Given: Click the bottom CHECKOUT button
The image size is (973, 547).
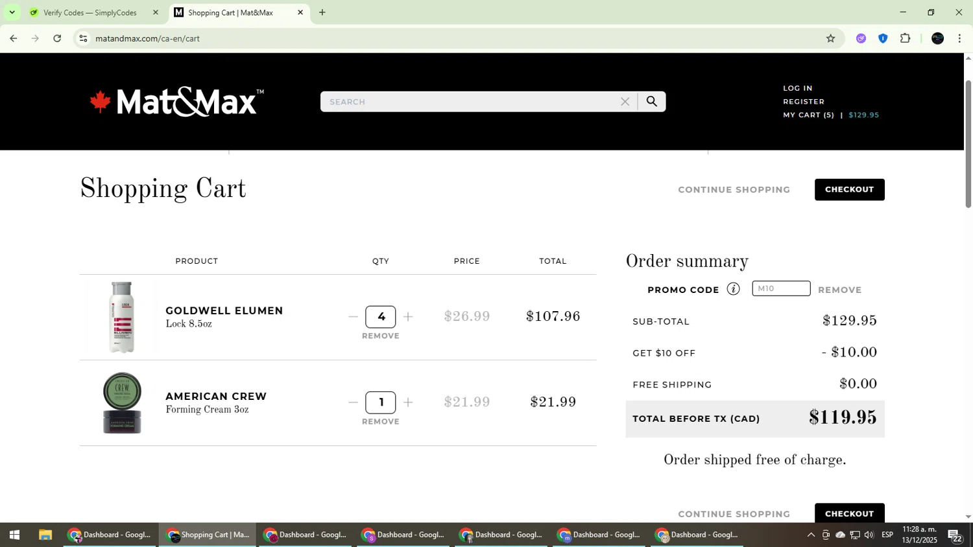Looking at the screenshot, I should [x=849, y=513].
